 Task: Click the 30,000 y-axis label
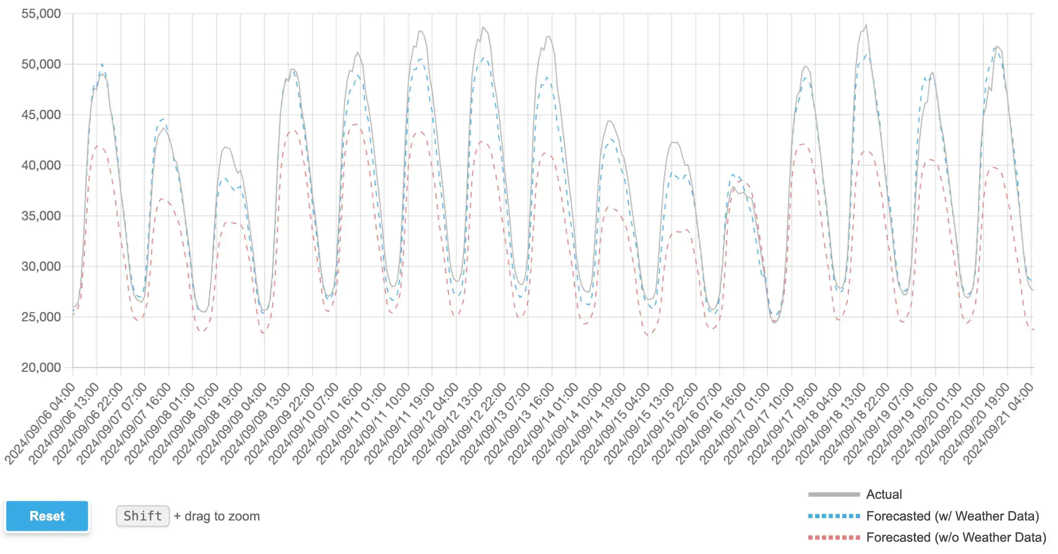tap(41, 266)
